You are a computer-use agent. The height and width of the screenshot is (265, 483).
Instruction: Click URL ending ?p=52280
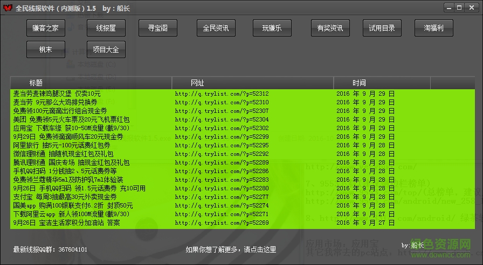222,188
